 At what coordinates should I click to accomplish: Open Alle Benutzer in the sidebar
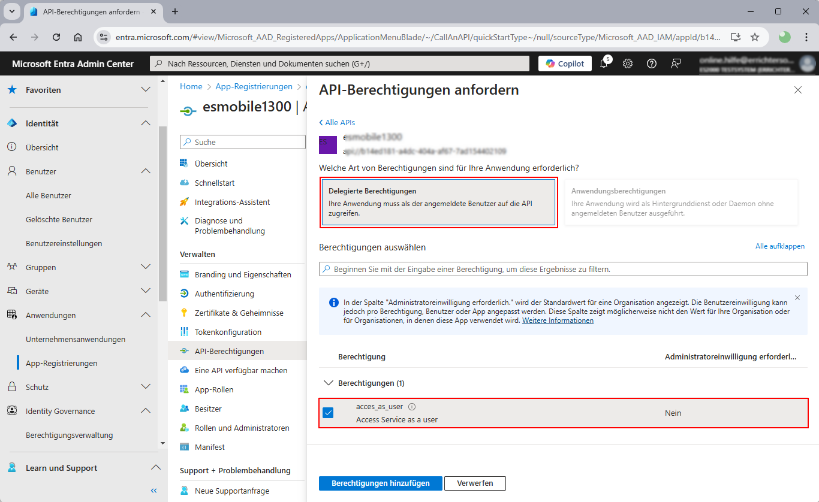[49, 195]
